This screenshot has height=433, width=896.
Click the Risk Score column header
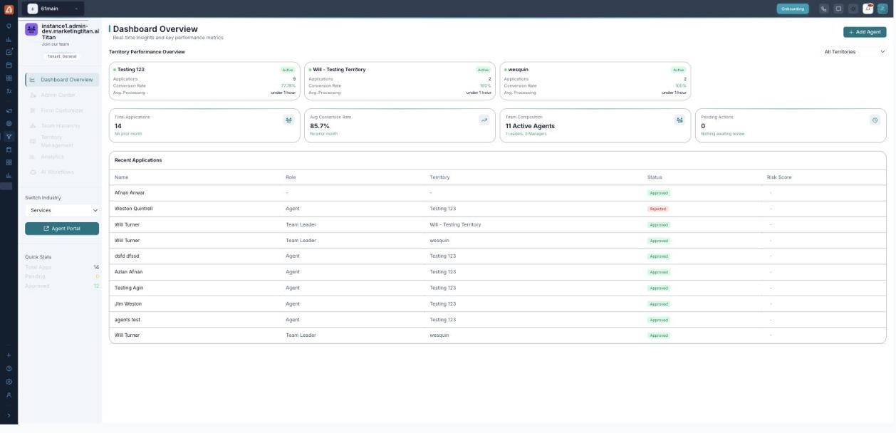coord(779,177)
